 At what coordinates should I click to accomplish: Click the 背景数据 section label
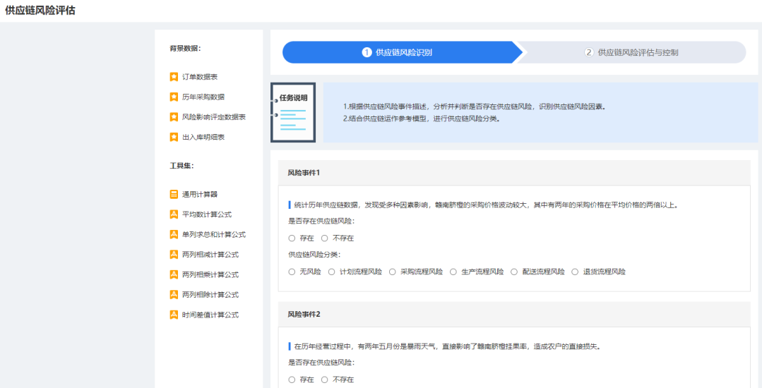click(185, 49)
